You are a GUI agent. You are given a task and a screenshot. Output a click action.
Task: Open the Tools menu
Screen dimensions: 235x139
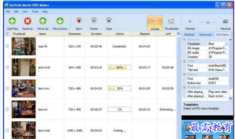[x=35, y=11]
